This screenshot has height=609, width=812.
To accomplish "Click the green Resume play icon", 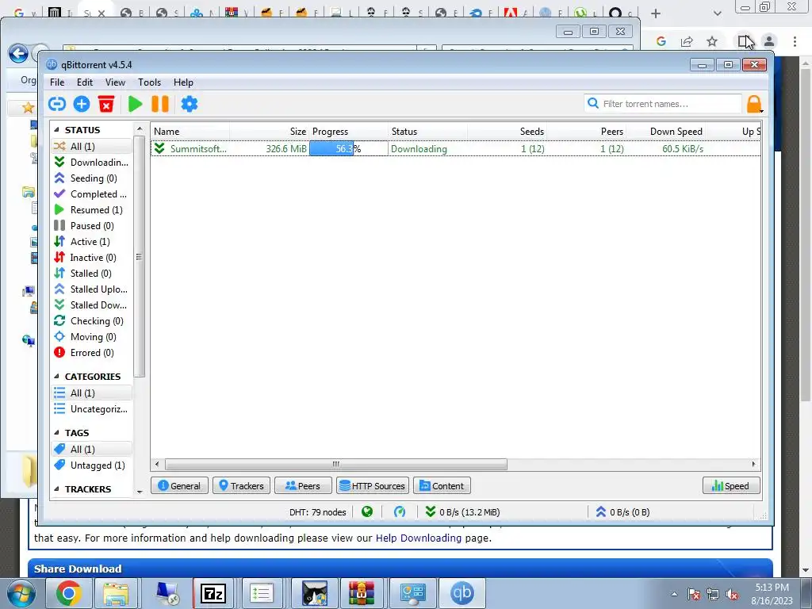I will coord(135,104).
